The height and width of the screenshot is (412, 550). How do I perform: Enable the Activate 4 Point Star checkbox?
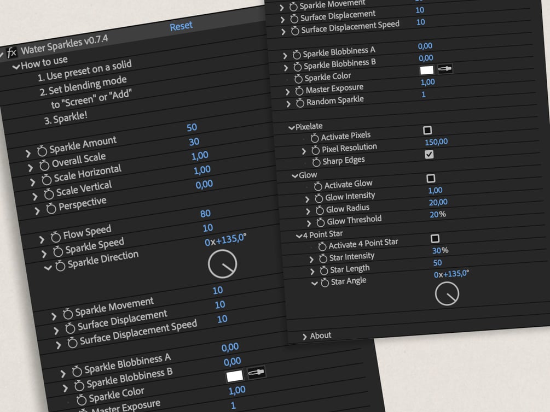click(x=435, y=239)
